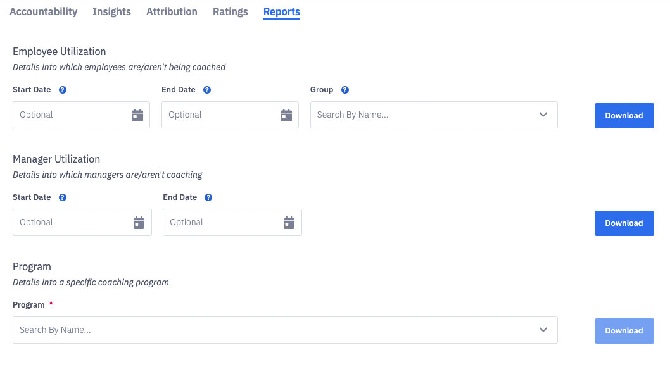670x367 pixels.
Task: Focus Employee Utilization Start Date input field
Action: click(71, 115)
